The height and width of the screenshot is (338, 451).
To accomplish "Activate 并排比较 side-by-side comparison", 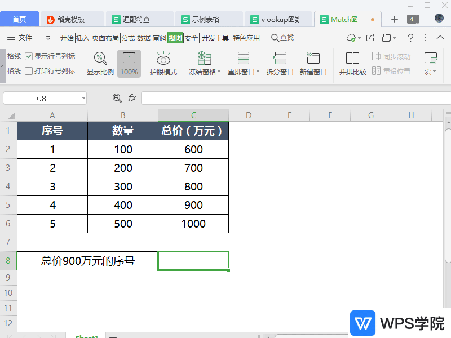I will coord(353,63).
